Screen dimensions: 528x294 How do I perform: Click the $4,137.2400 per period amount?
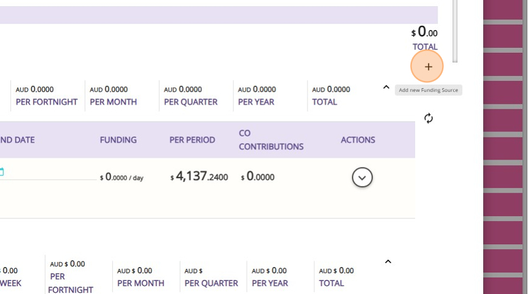pyautogui.click(x=200, y=177)
